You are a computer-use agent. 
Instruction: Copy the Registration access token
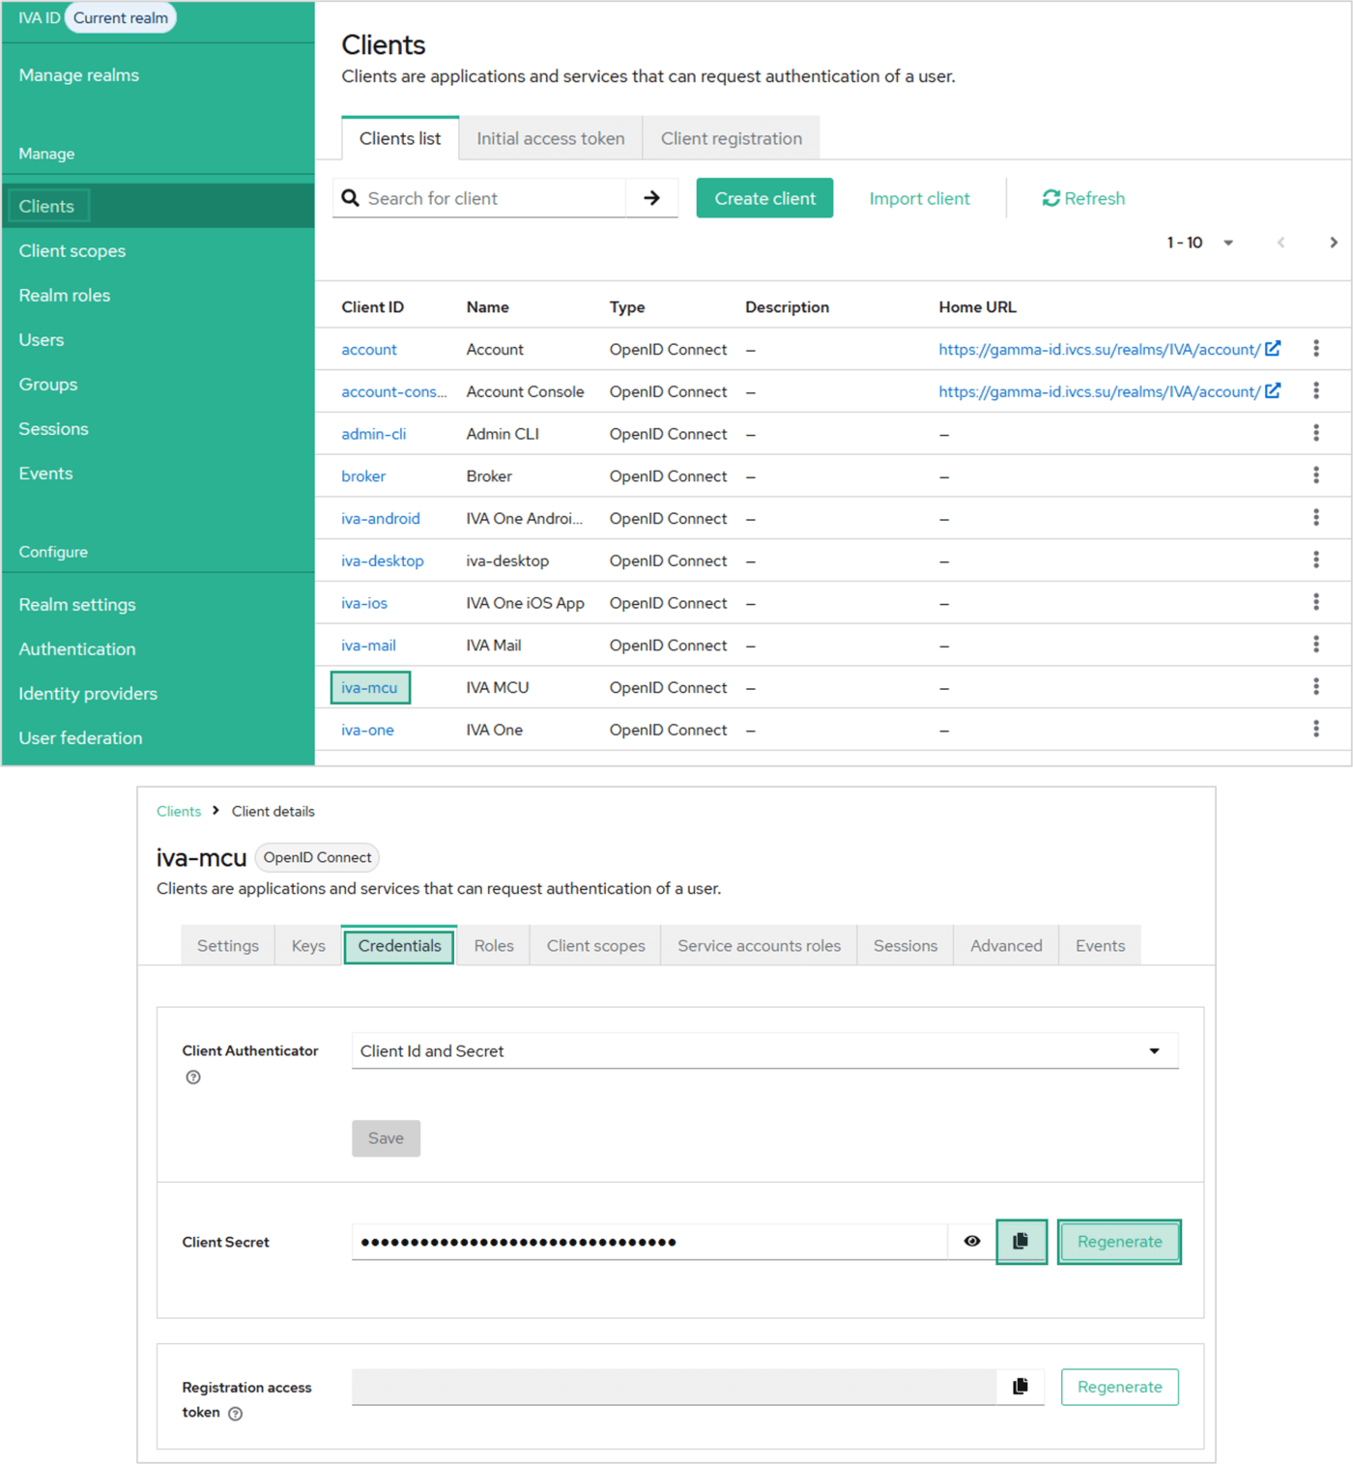pyautogui.click(x=1020, y=1387)
